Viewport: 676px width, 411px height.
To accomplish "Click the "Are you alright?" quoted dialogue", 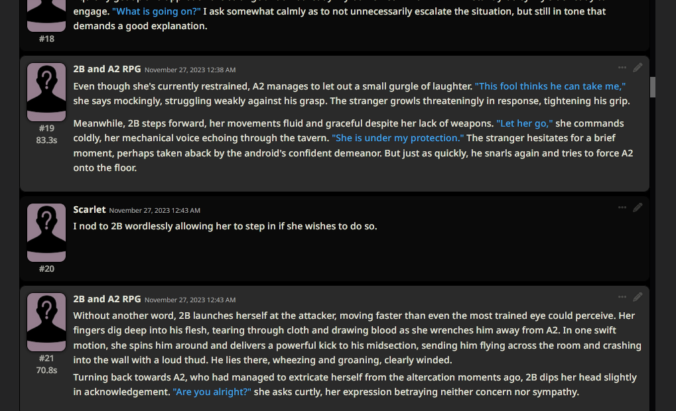I will tap(212, 392).
